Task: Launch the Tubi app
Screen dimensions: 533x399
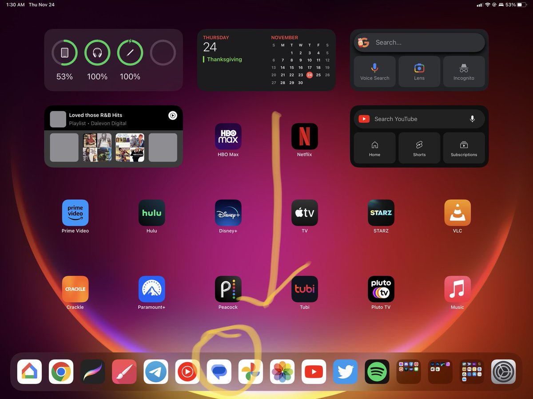Action: [x=305, y=289]
